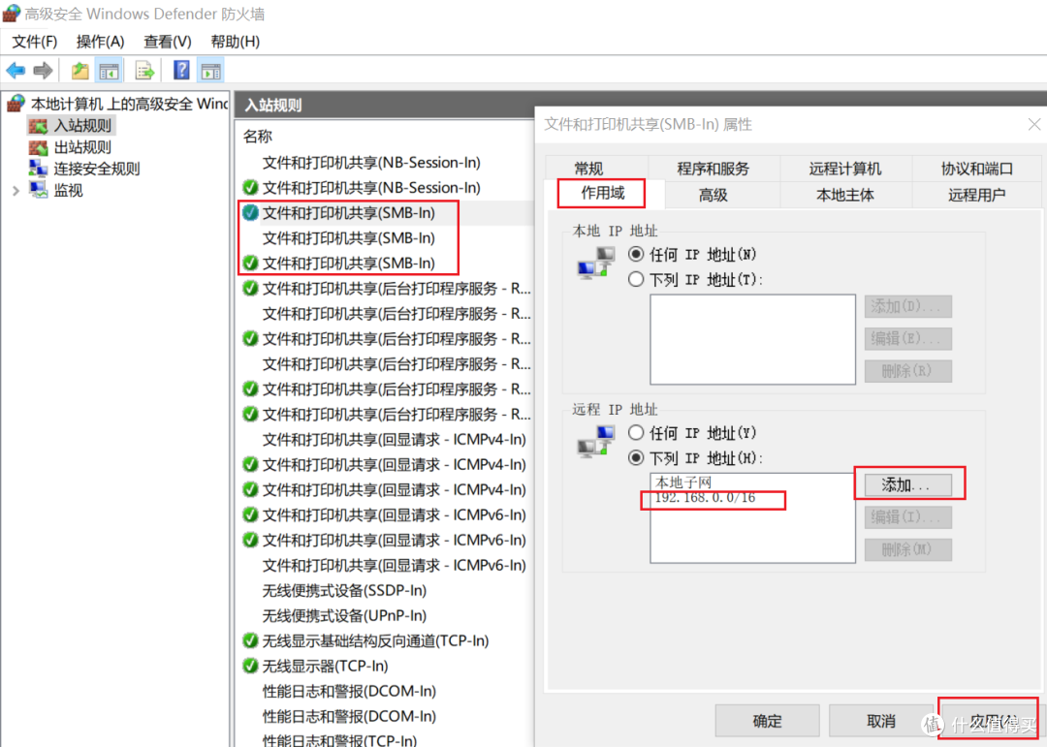Screen dimensions: 1047x747
Task: Close the SMB-In properties dialog
Action: 1034,124
